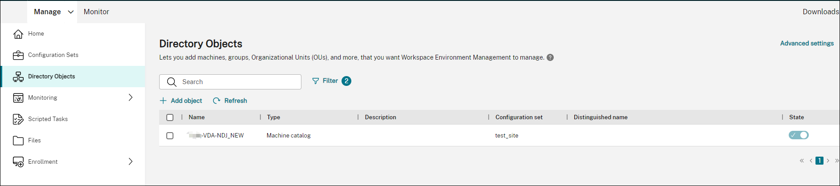Go to the next results page
Screen dimensions: 840x186
(x=828, y=161)
